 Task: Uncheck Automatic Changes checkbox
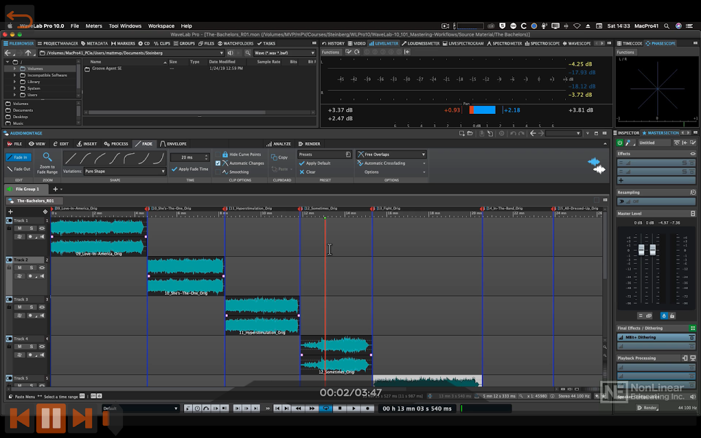click(x=218, y=163)
